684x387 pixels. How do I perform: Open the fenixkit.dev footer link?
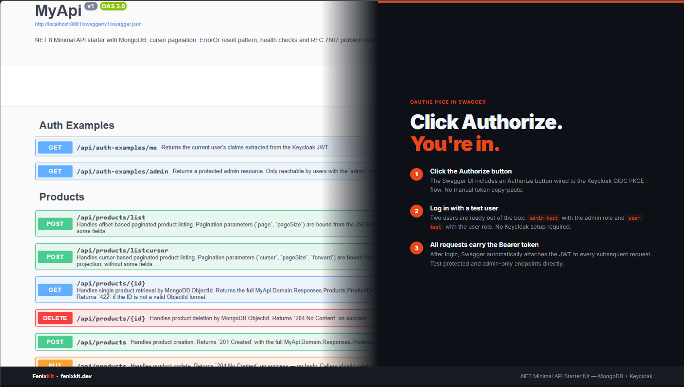pos(76,376)
